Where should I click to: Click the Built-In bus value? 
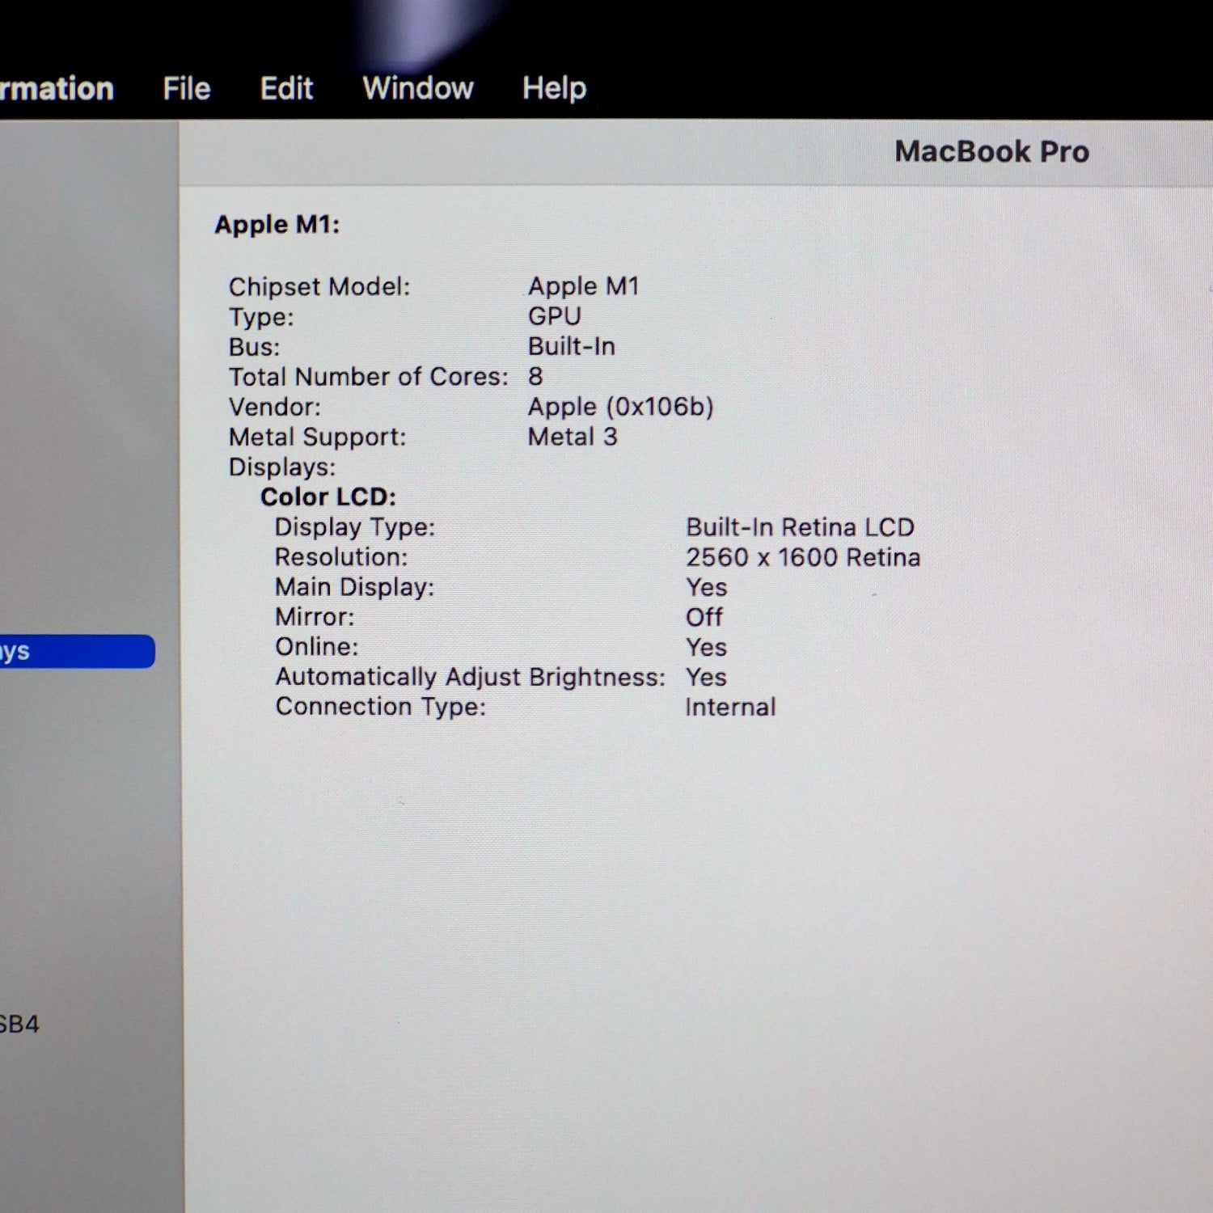tap(571, 346)
